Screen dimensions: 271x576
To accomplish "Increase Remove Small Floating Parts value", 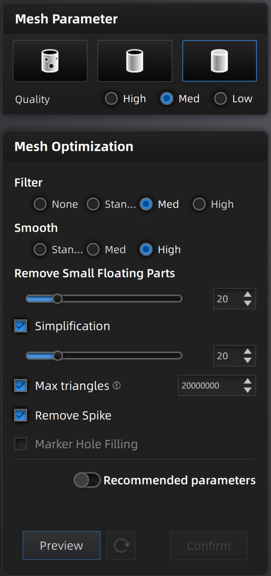I will [x=247, y=295].
